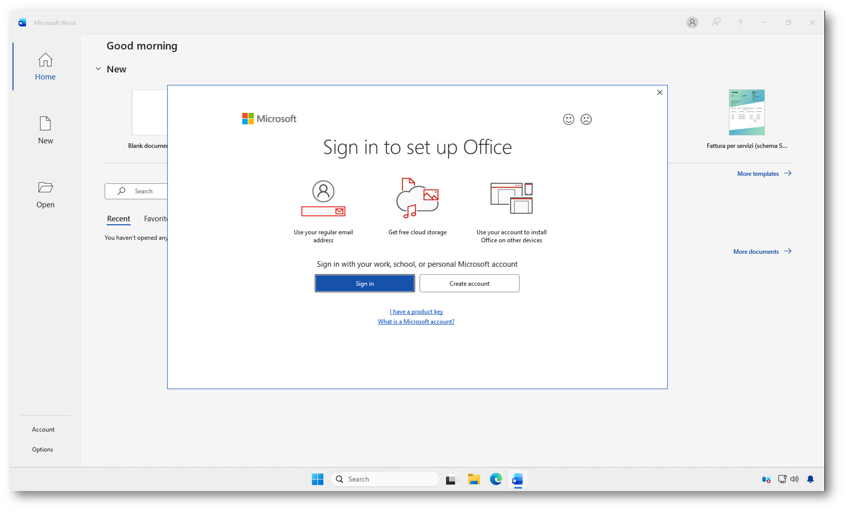Click 'Get free cloud storage' text
This screenshot has height=512, width=846.
click(x=417, y=232)
